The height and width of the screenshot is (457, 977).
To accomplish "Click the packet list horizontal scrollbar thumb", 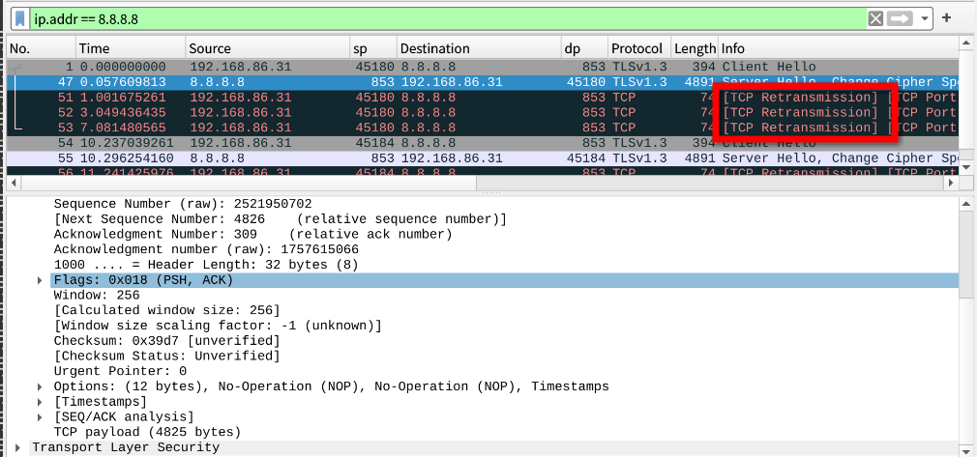I will 248,183.
